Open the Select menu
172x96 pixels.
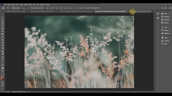click(26, 5)
